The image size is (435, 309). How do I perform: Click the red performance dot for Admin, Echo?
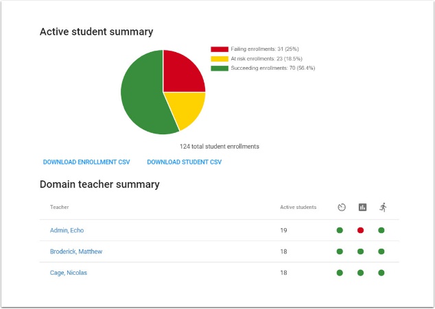[360, 230]
